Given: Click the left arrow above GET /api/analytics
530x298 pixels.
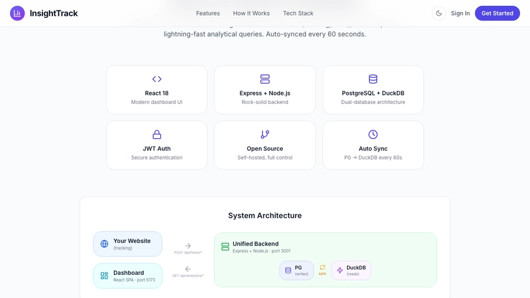Looking at the screenshot, I should coord(188,269).
